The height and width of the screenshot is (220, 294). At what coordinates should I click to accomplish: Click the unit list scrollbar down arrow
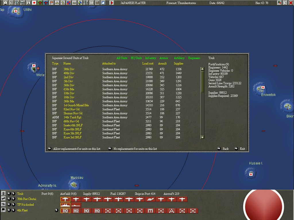click(x=202, y=137)
